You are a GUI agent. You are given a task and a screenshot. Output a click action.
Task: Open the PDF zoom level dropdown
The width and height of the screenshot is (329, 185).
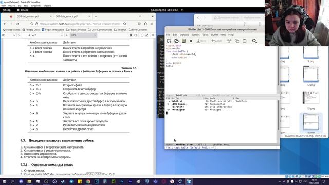(83, 35)
